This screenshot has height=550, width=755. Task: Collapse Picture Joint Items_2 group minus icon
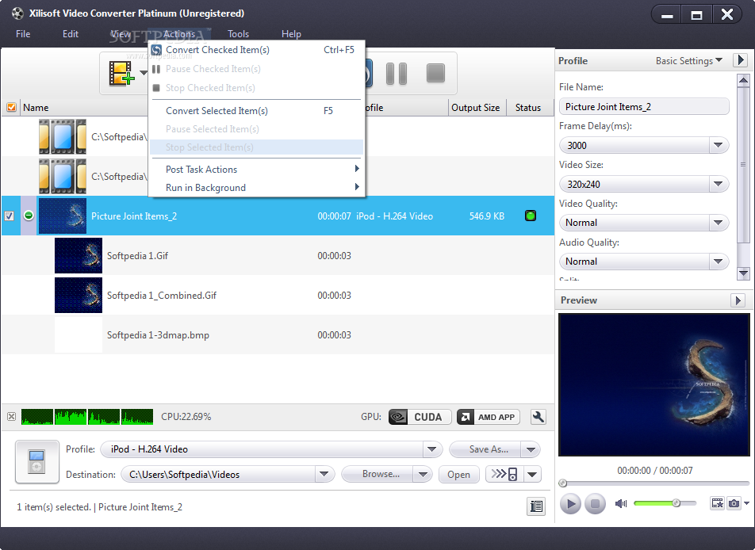(x=29, y=216)
